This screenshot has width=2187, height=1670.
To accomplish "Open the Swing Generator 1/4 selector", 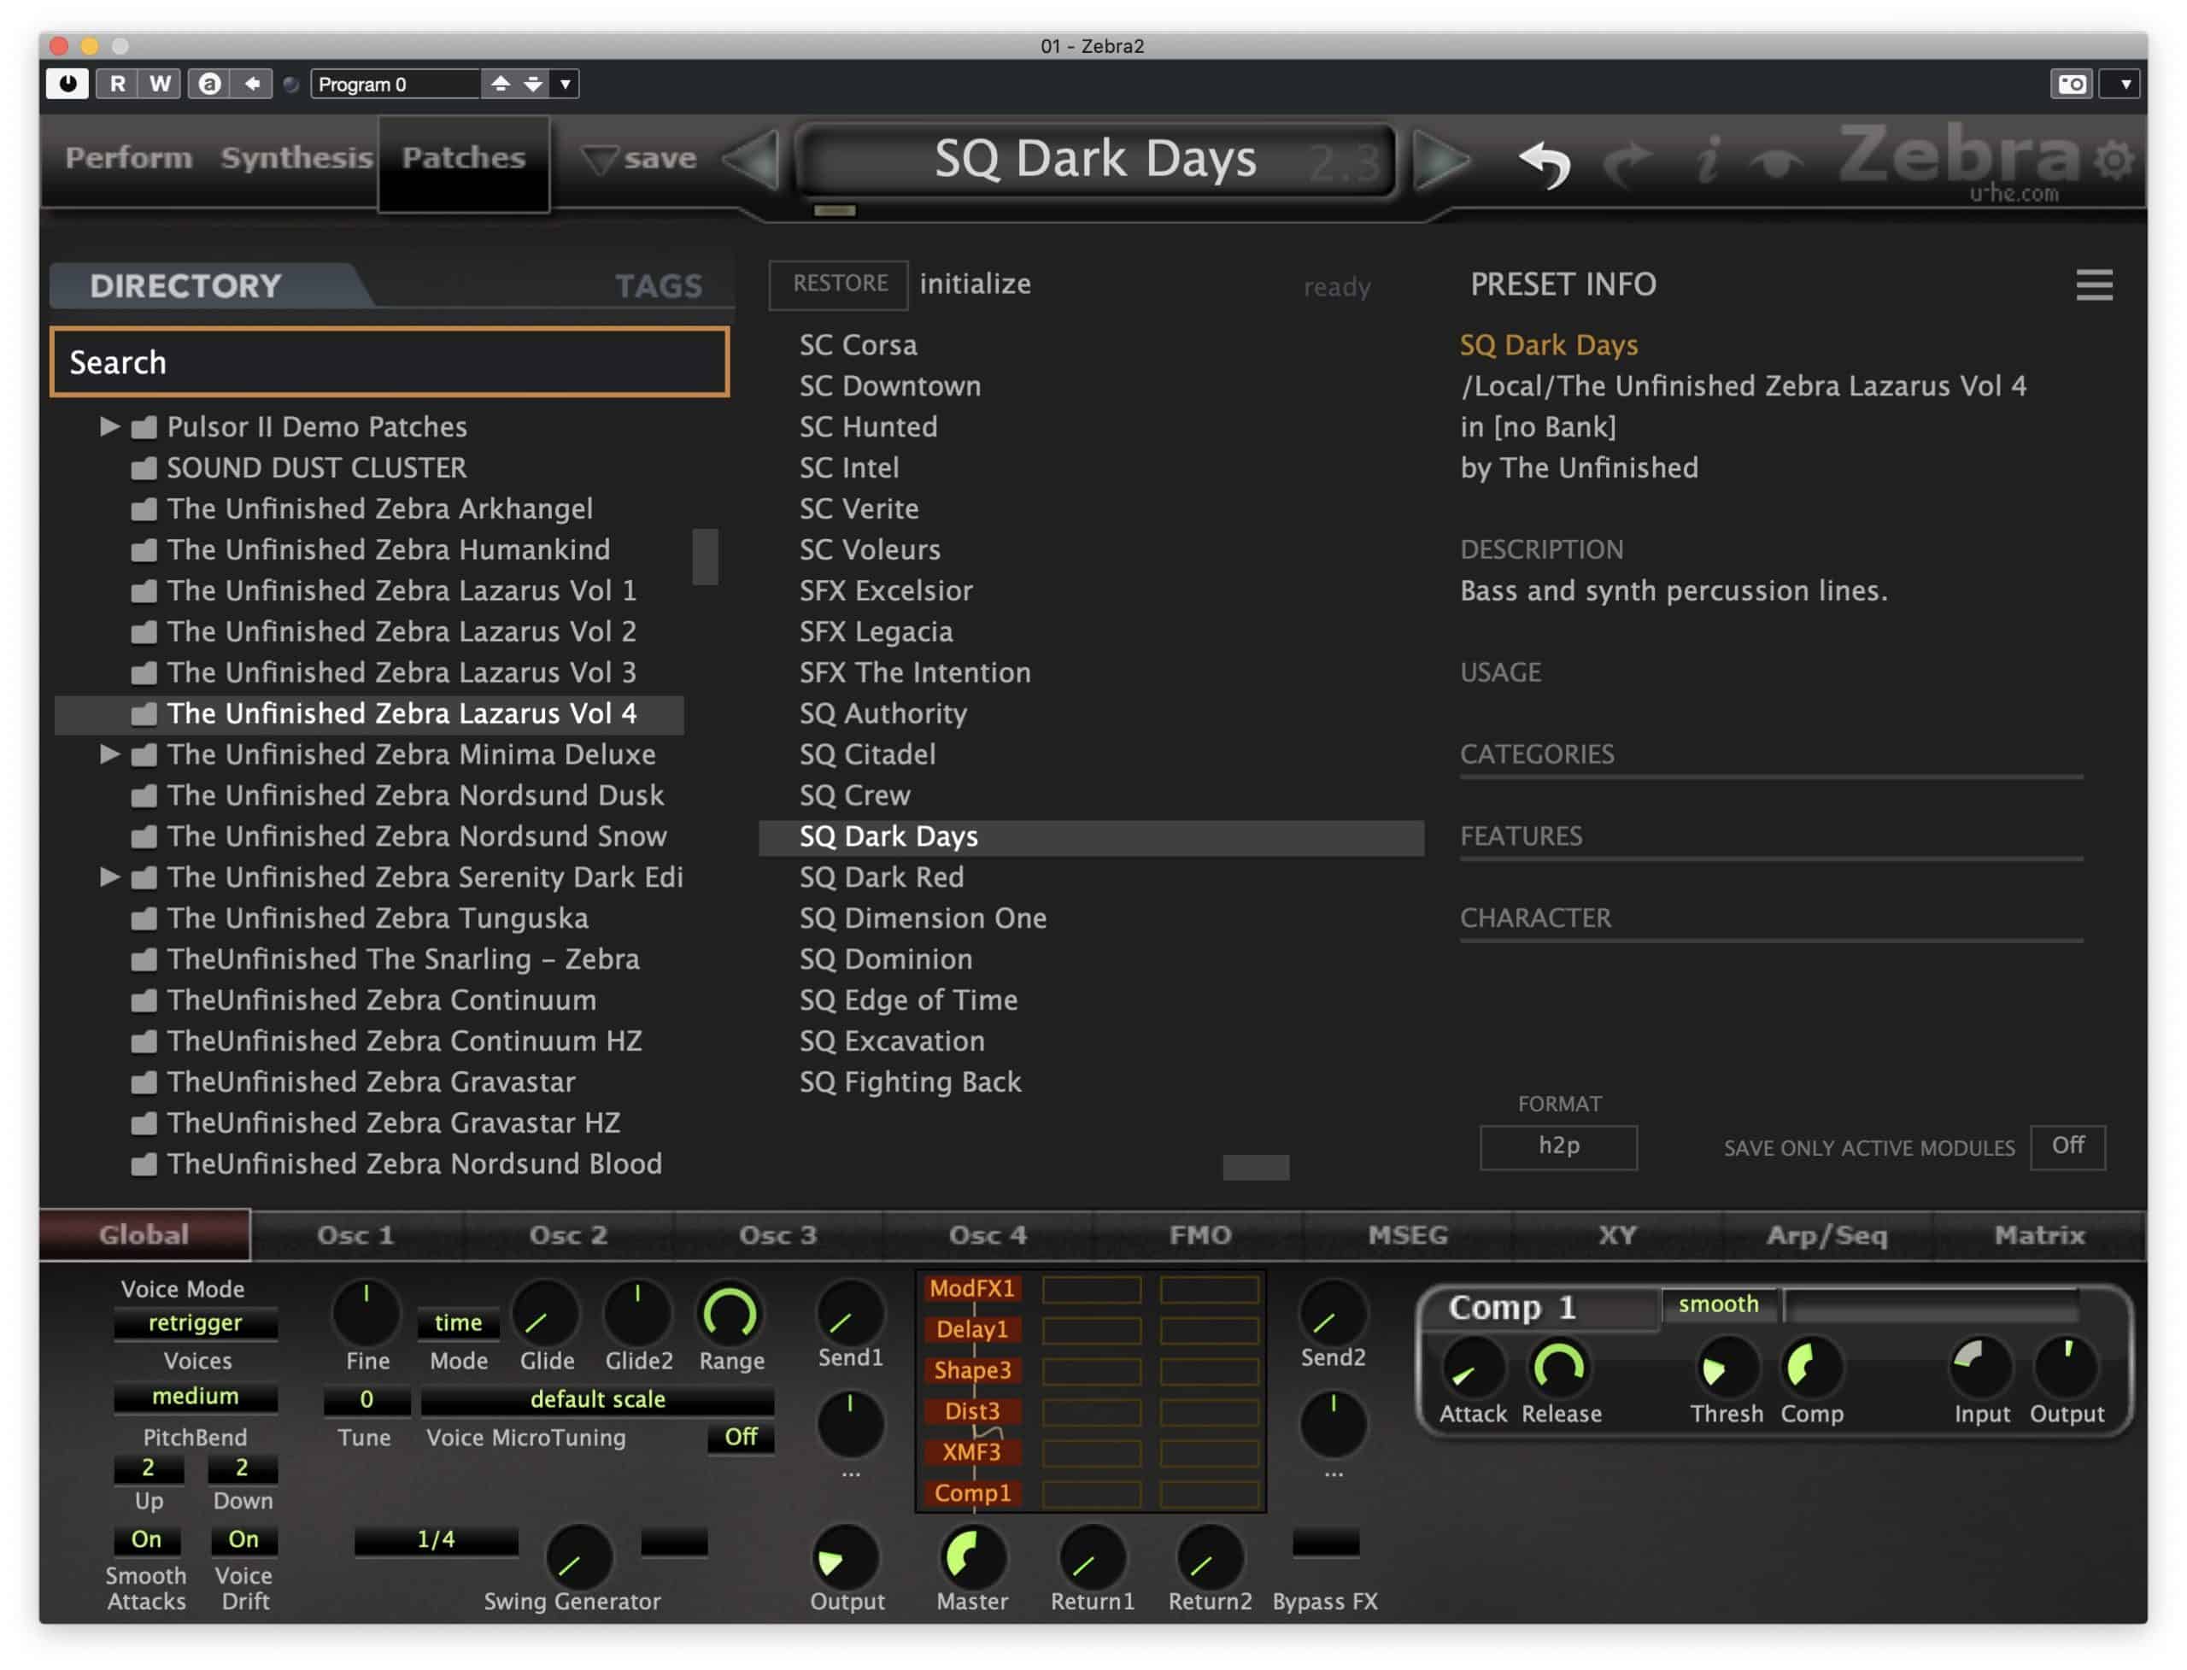I will point(437,1541).
